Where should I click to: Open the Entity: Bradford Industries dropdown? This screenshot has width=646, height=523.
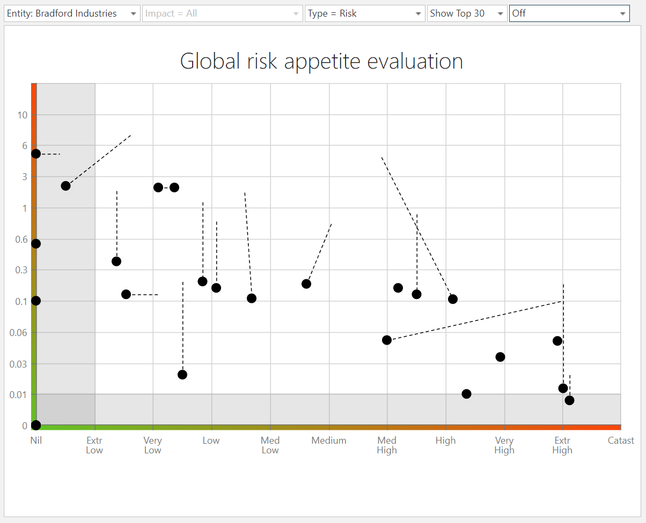pyautogui.click(x=72, y=13)
